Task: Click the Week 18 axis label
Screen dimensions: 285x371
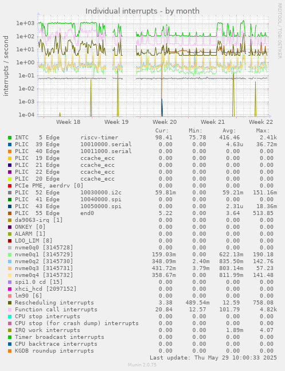Action: [x=68, y=122]
